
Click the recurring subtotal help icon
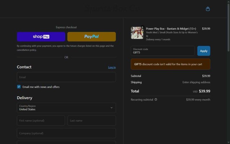[156, 100]
